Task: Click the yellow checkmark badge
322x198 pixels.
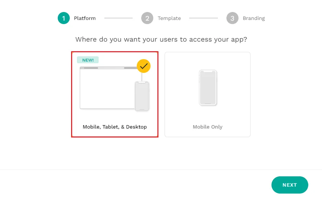Action: (144, 66)
